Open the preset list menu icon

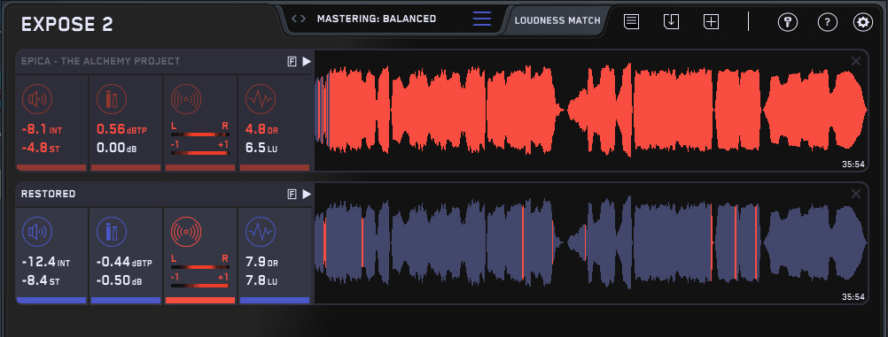(x=482, y=19)
